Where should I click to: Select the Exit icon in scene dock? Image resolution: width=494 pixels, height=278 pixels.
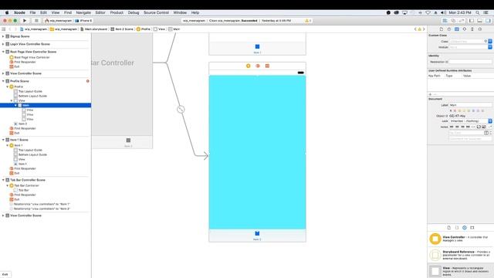click(x=267, y=66)
